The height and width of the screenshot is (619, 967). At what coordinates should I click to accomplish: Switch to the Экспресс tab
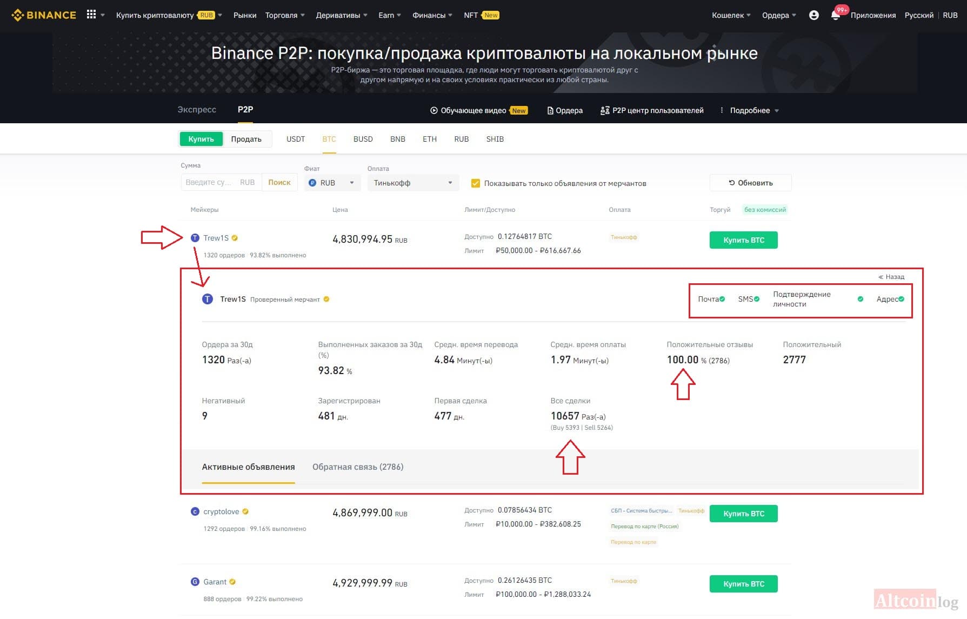[197, 110]
